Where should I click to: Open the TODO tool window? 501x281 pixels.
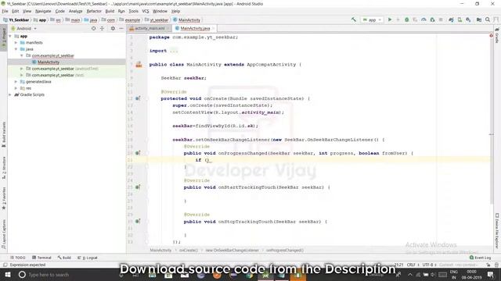pos(18,258)
